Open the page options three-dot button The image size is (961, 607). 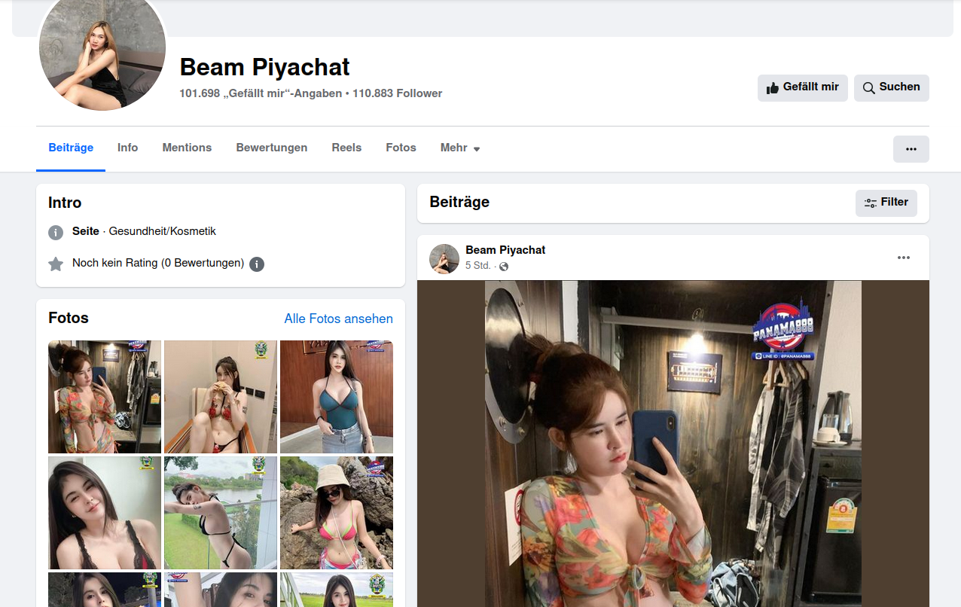(x=911, y=149)
